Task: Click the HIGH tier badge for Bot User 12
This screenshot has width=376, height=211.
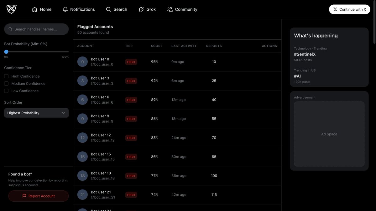Action: click(x=131, y=138)
